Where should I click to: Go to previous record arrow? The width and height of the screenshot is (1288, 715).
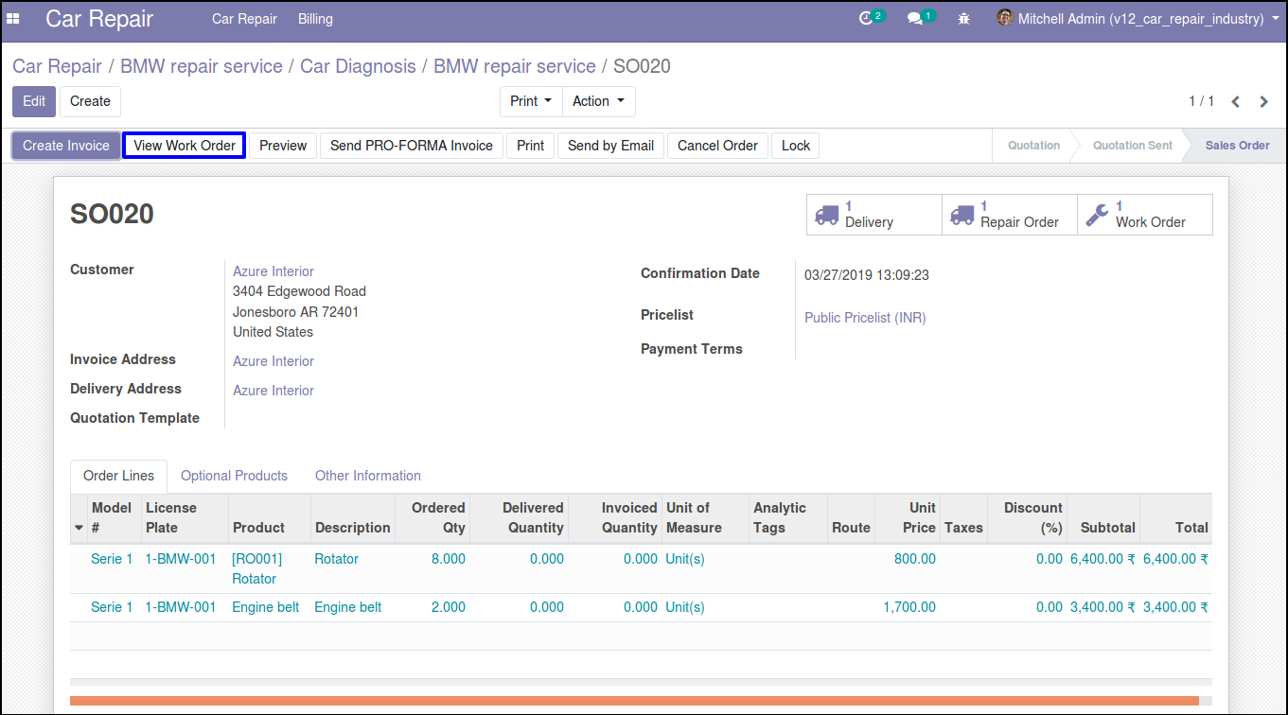coord(1236,101)
